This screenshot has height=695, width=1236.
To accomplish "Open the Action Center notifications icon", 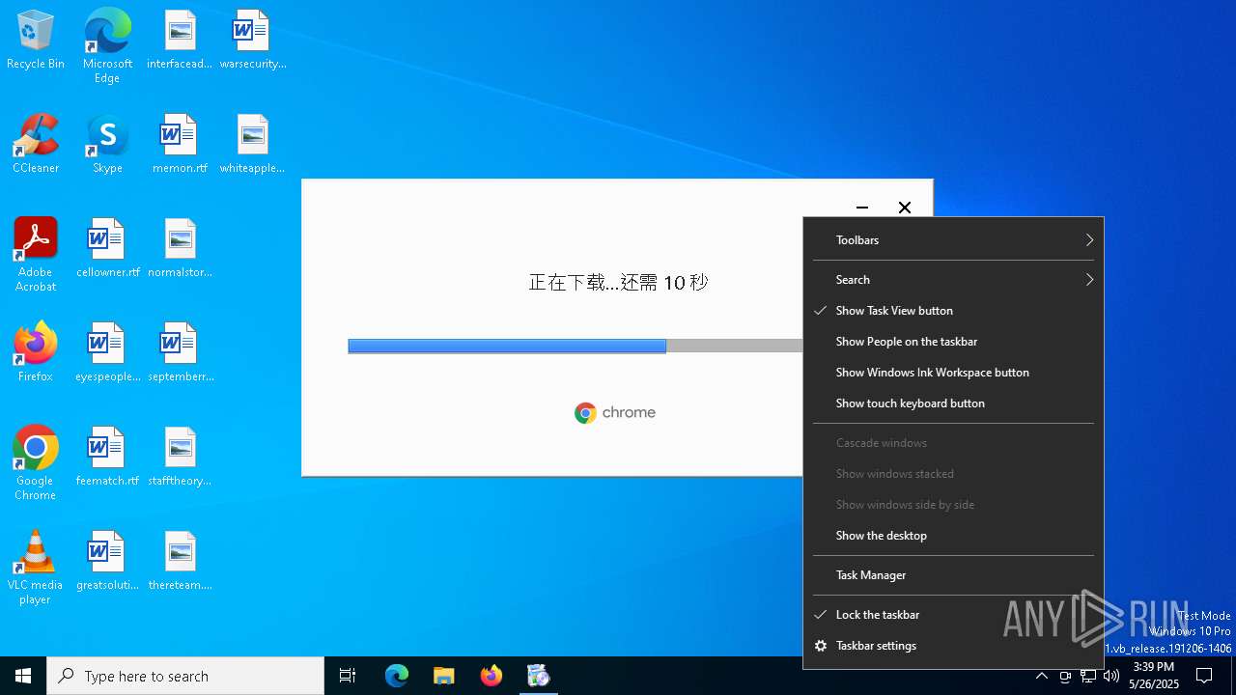I will 1204,676.
